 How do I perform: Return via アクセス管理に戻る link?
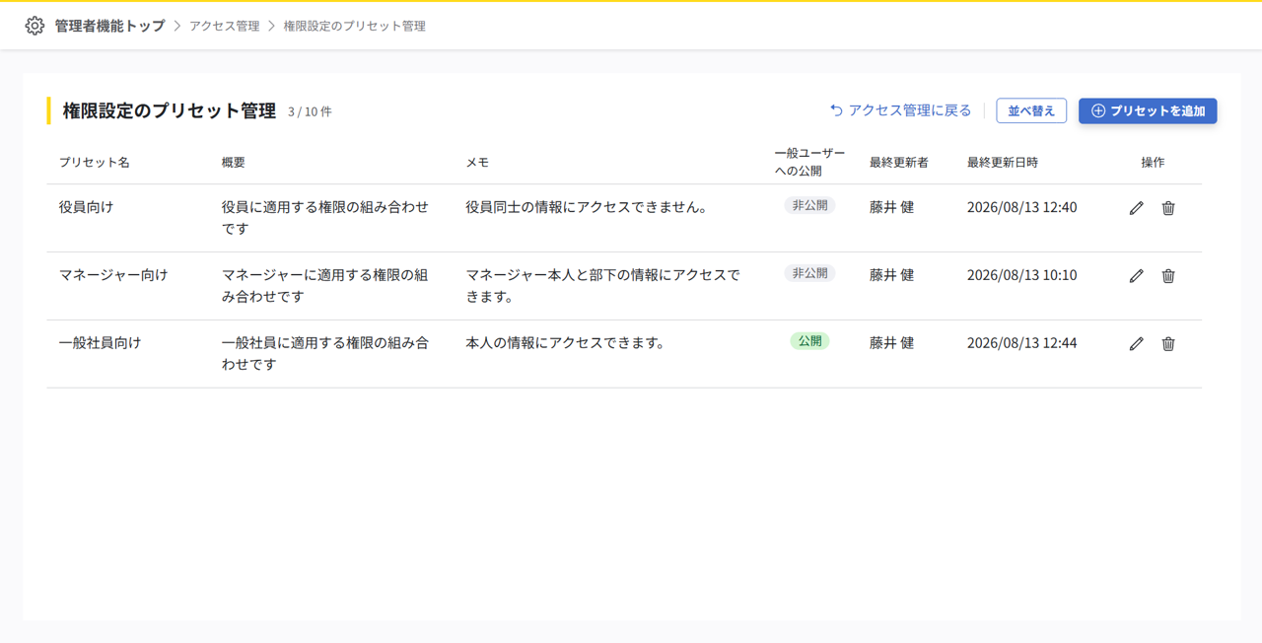(900, 110)
